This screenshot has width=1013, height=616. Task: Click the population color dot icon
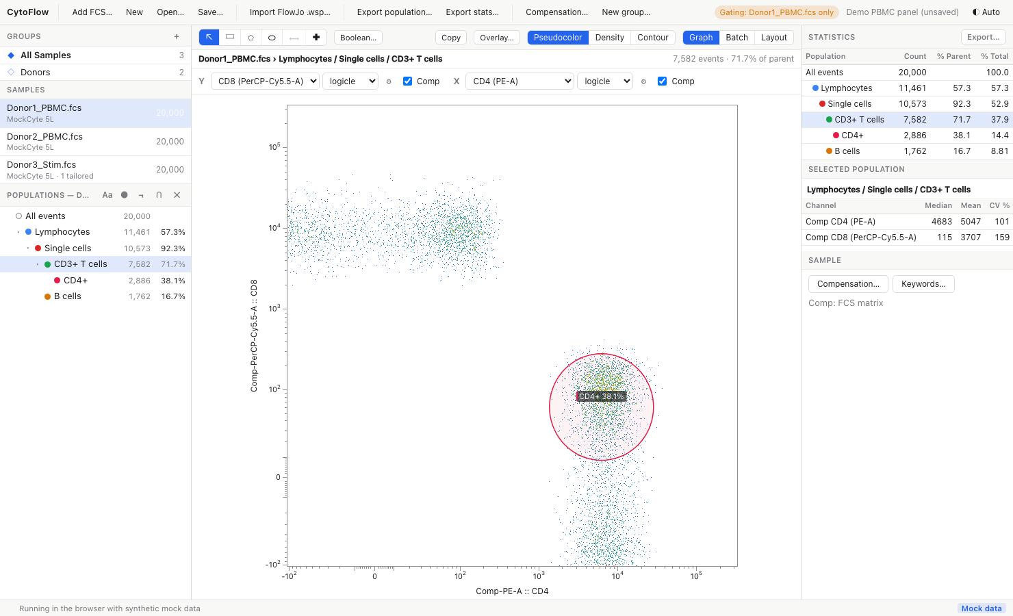(x=125, y=195)
